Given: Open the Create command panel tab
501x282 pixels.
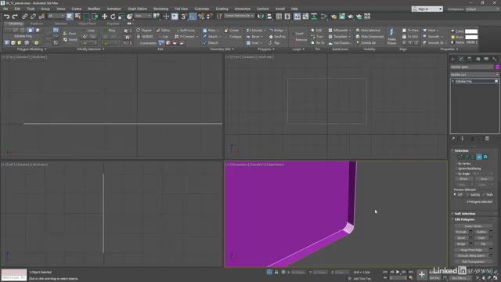Looking at the screenshot, I should 452,59.
